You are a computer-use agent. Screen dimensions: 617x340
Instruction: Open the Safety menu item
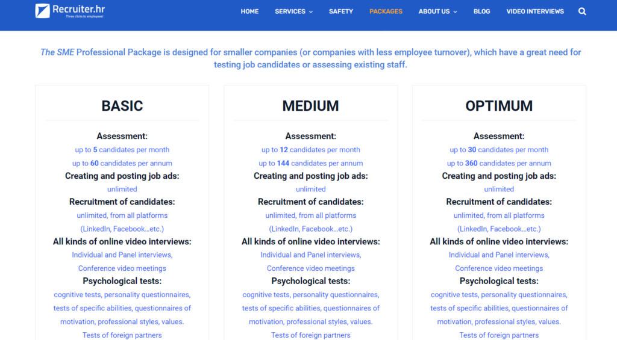[x=341, y=11]
